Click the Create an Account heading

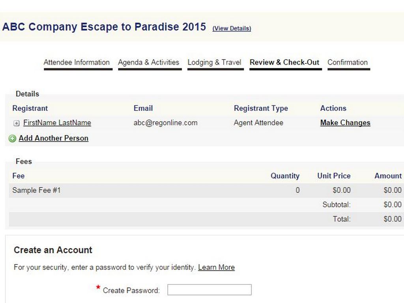pos(53,250)
